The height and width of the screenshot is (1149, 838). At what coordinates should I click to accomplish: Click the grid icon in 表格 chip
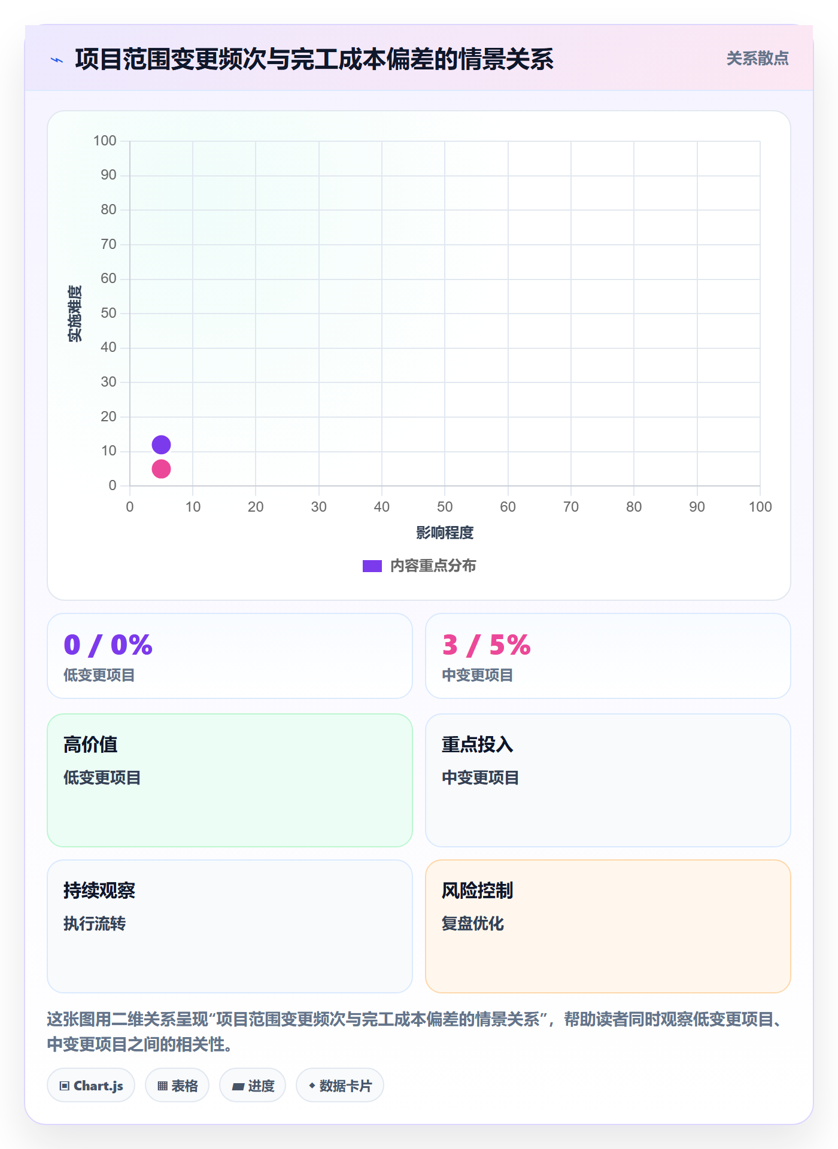[x=162, y=1086]
